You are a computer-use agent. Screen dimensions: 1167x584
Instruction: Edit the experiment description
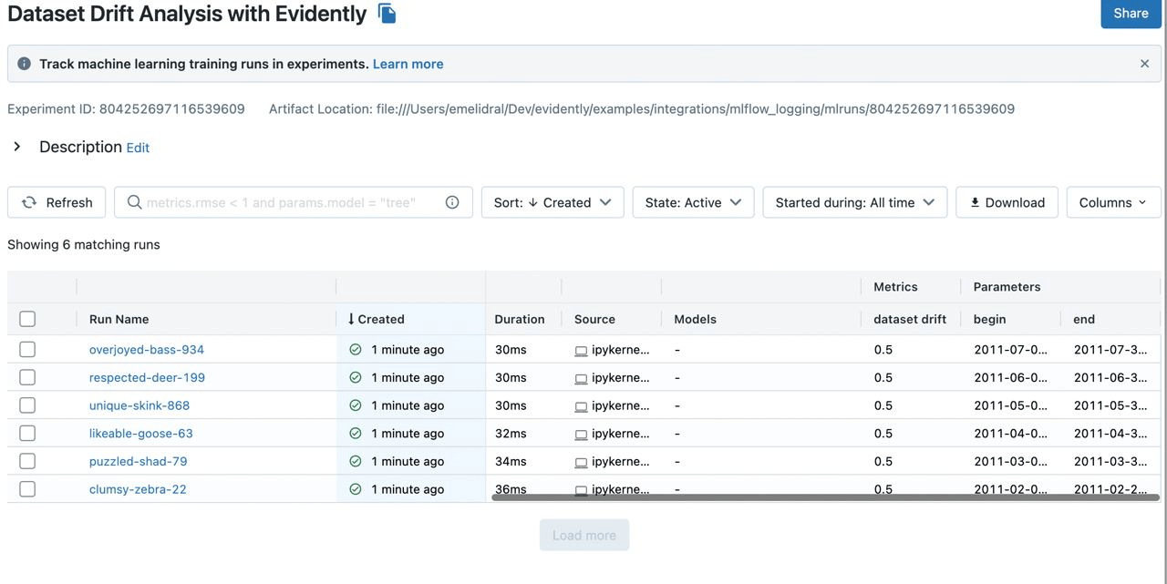138,148
